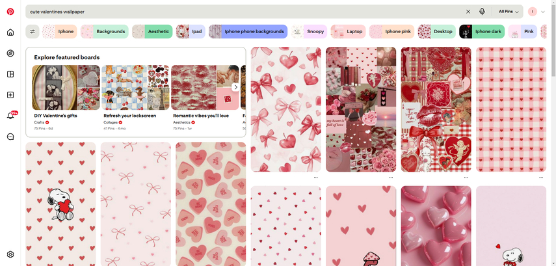Open notifications bell with 99+ badge
The height and width of the screenshot is (266, 556).
[x=10, y=116]
